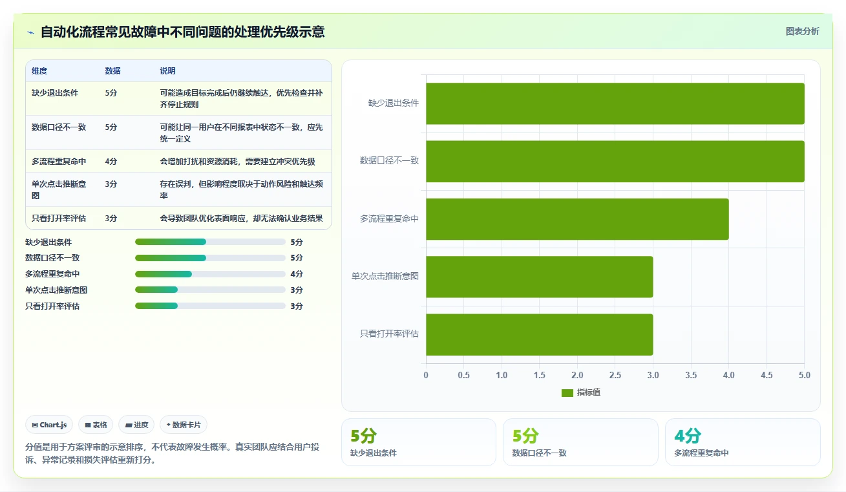Click 缺少退出条件 label on chart axis
Image resolution: width=846 pixels, height=492 pixels.
tap(394, 103)
